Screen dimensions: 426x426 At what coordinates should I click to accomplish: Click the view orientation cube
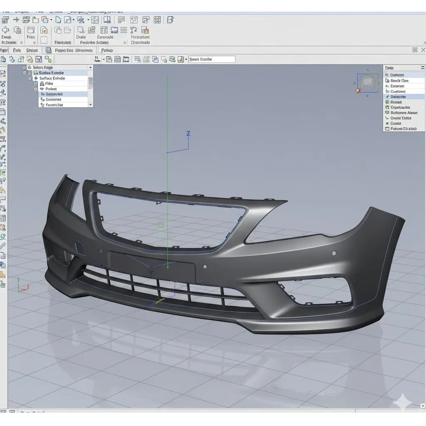(x=367, y=83)
